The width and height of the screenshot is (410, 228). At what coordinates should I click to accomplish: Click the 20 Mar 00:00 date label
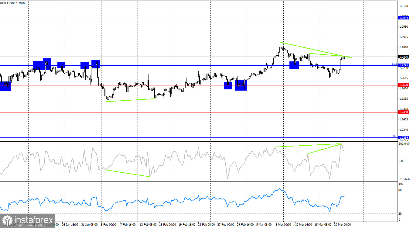click(342, 225)
